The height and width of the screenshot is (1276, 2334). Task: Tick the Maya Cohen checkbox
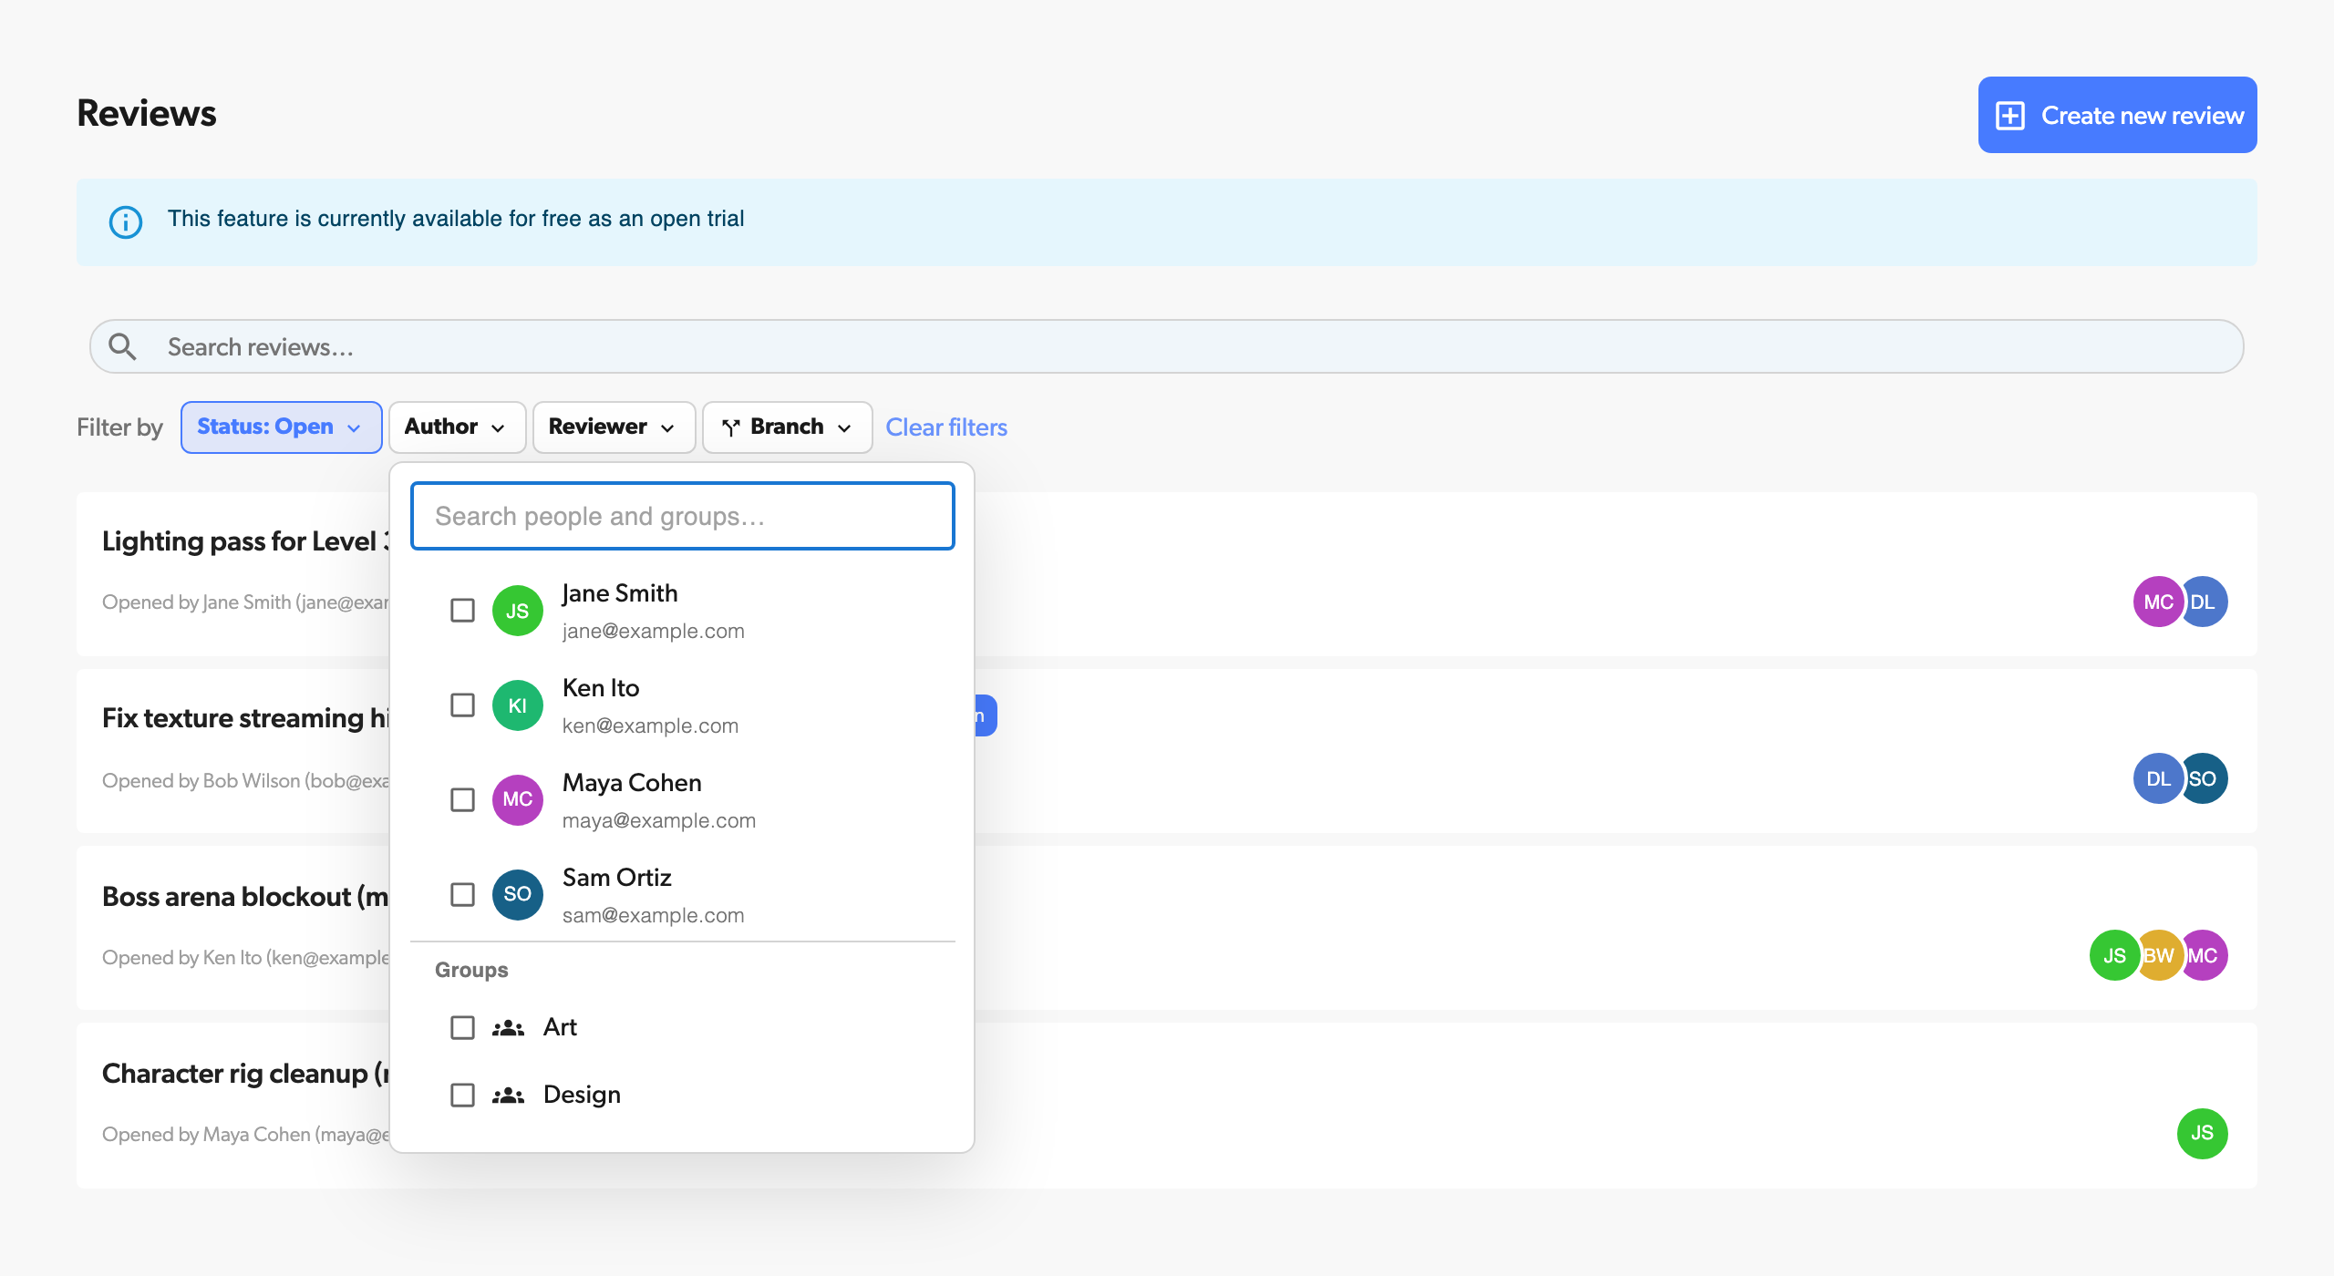[x=463, y=799]
